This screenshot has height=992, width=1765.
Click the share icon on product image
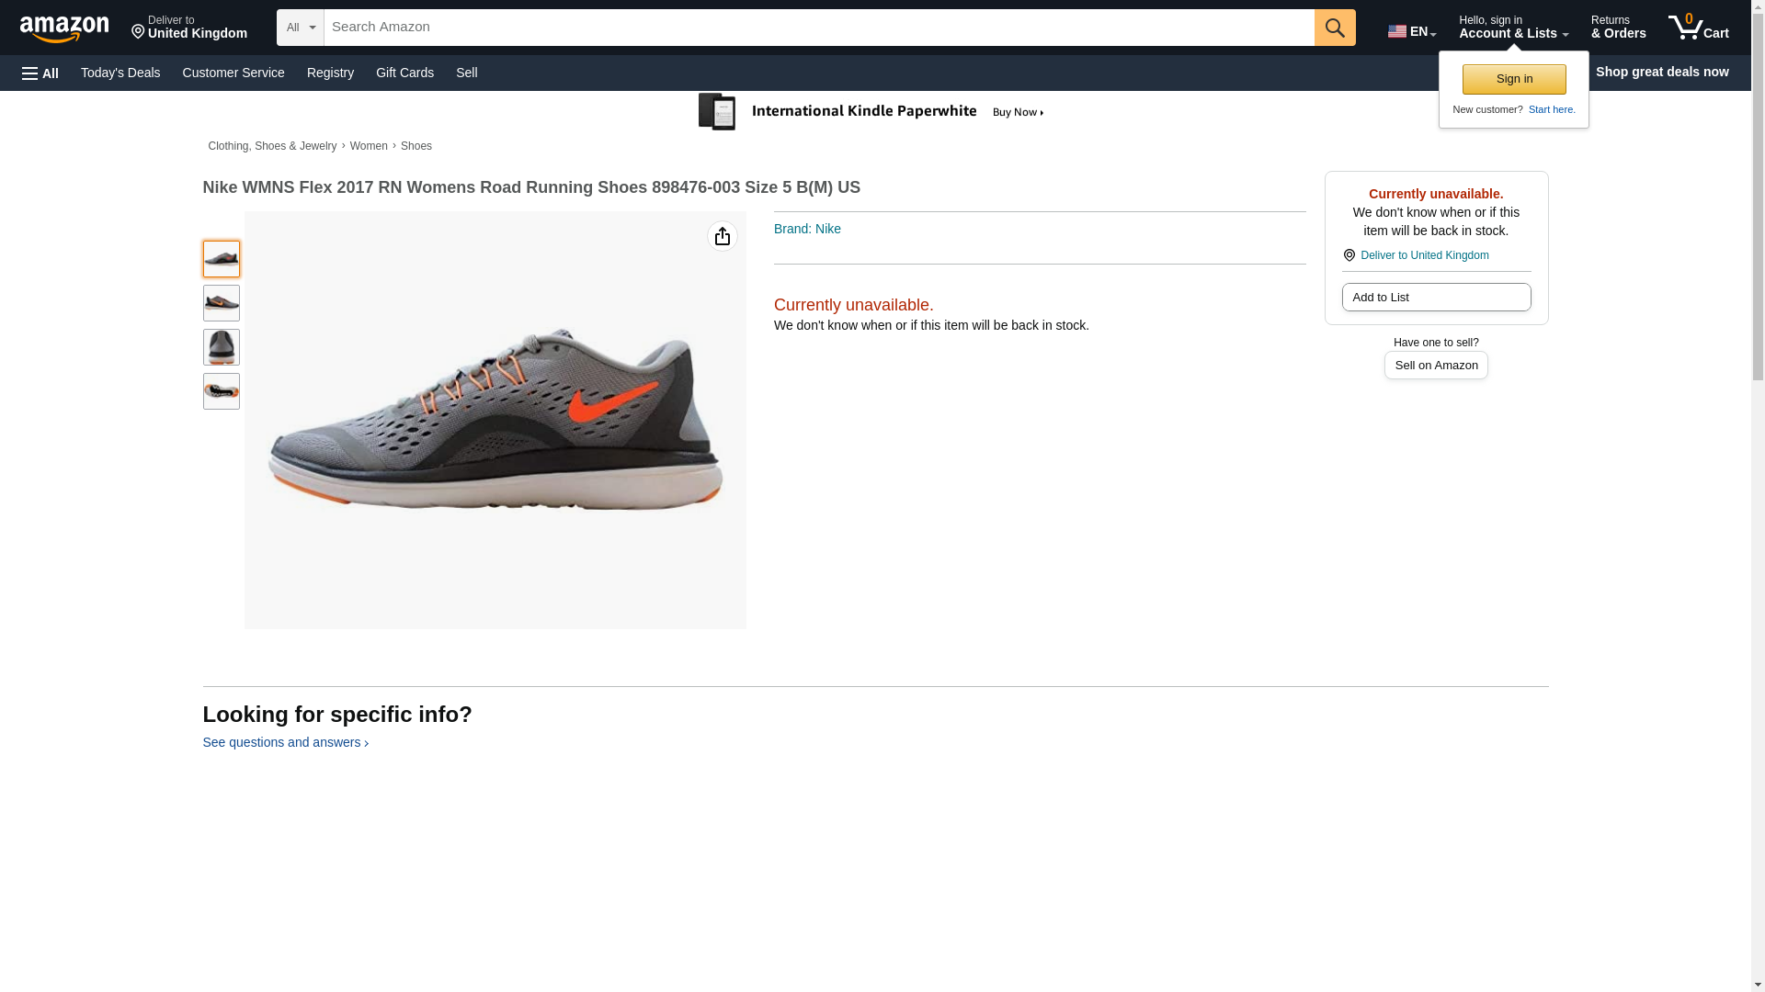coord(722,237)
